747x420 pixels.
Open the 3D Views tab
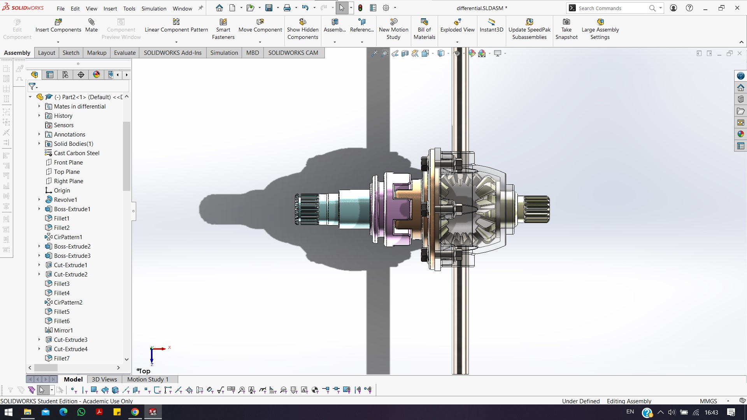point(104,379)
